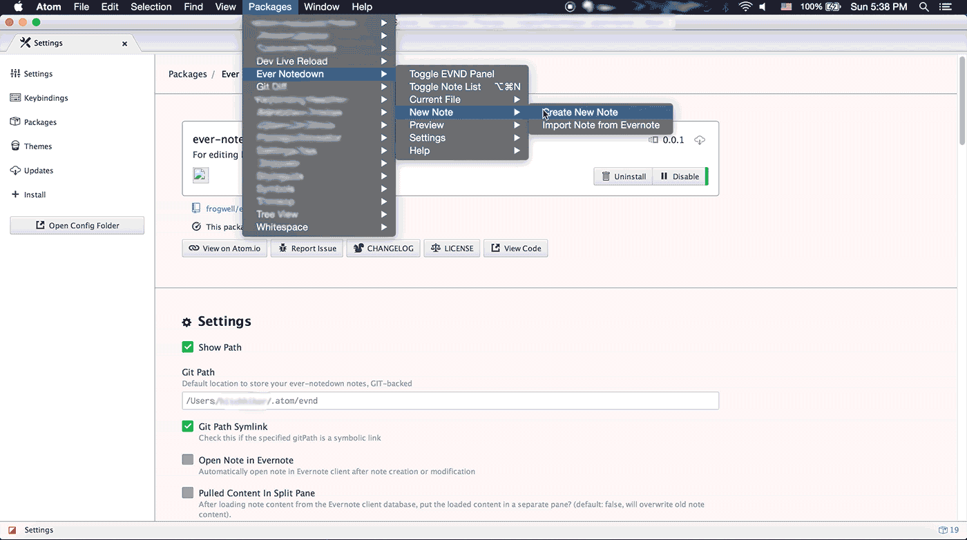The image size is (967, 540).
Task: Click the Report Issue button
Action: click(307, 249)
